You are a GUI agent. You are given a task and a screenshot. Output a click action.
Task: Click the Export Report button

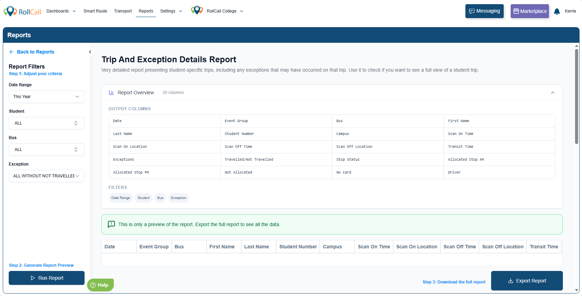tap(527, 281)
